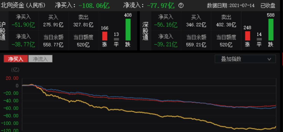Click the 叠加指数 dropdown chevron arrow
The image size is (283, 132).
tap(269, 59)
